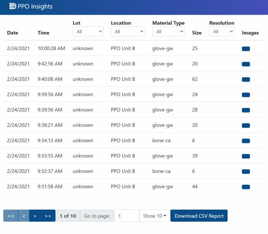Open images for the 9:31:58 AM row

[x=246, y=187]
